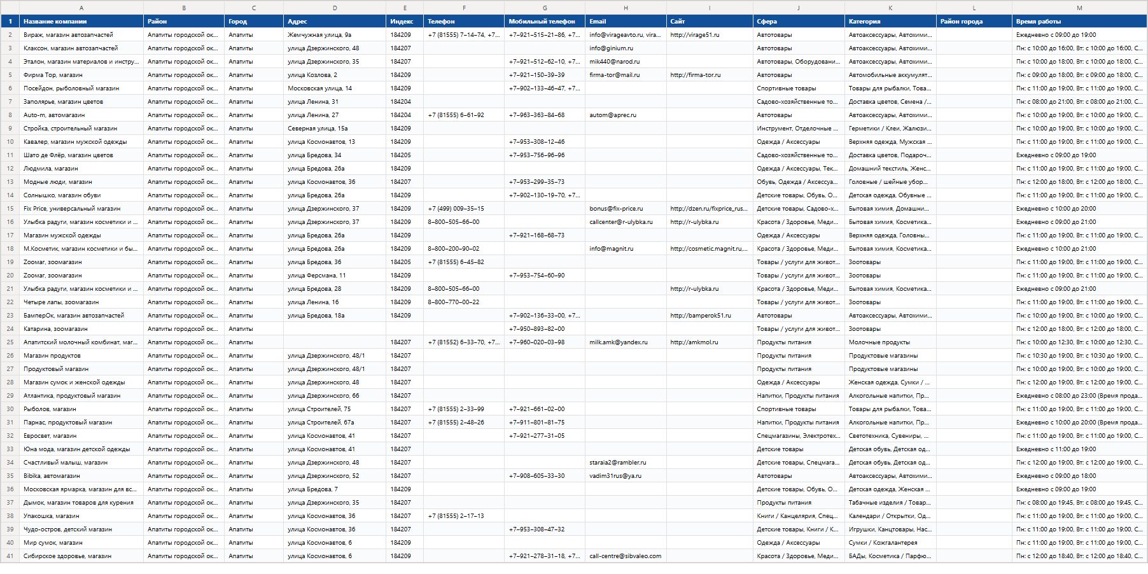This screenshot has height=574, width=1148.
Task: Select the 'Рыболов, магазин' cell
Action: pos(81,409)
